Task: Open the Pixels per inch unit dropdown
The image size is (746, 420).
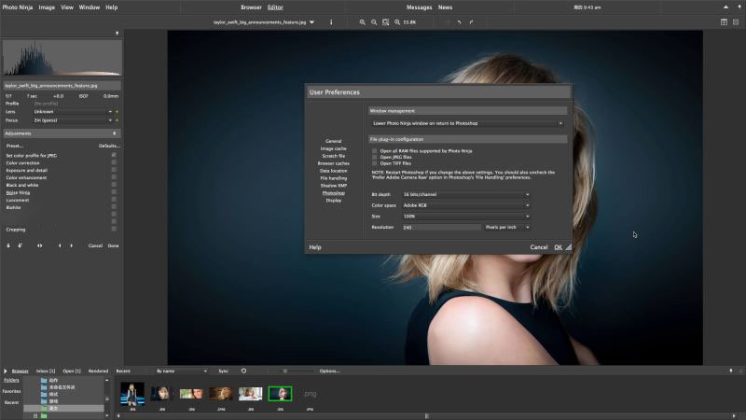Action: pyautogui.click(x=507, y=227)
